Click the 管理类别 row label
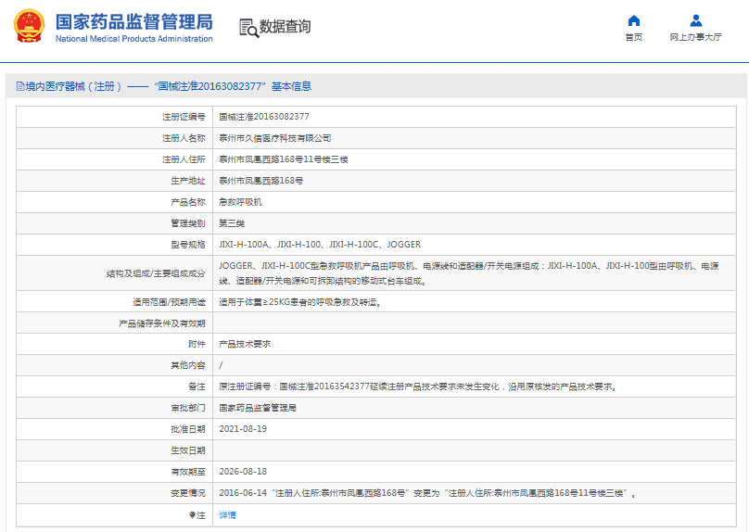 pos(188,223)
